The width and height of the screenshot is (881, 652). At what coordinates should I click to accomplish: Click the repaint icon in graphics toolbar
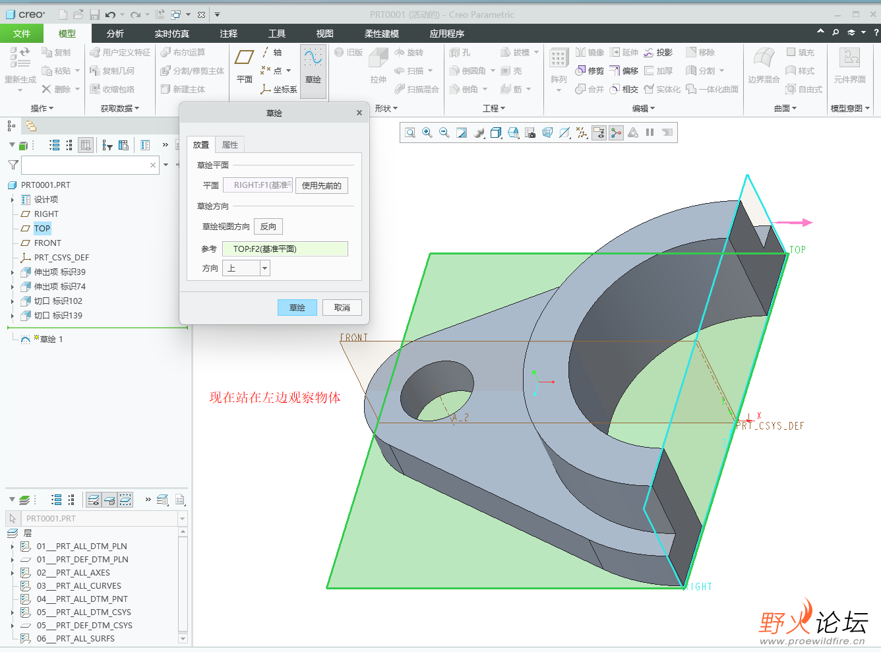[x=462, y=133]
